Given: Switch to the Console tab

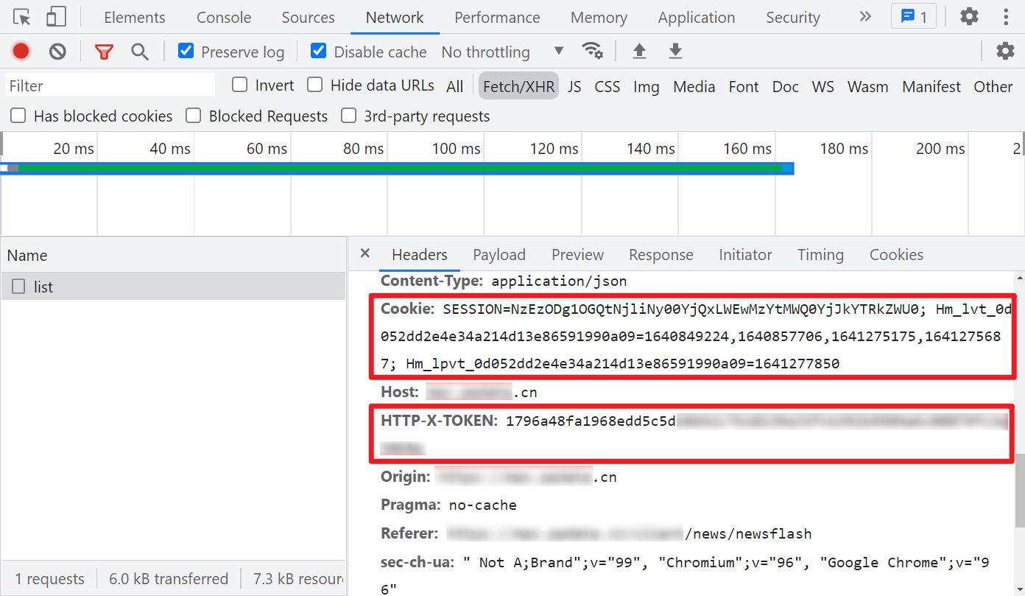Looking at the screenshot, I should [224, 18].
